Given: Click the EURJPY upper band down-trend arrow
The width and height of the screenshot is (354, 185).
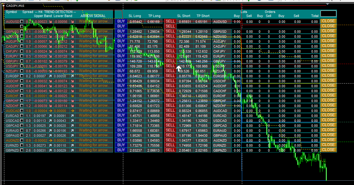Looking at the screenshot, I should 50,56.
